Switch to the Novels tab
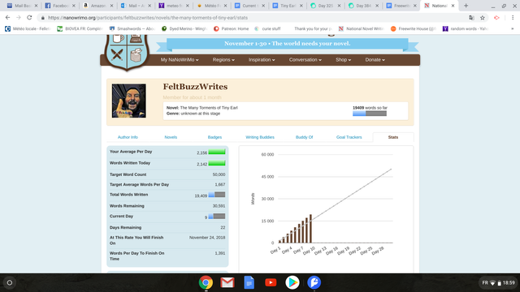The width and height of the screenshot is (520, 292). tap(171, 137)
